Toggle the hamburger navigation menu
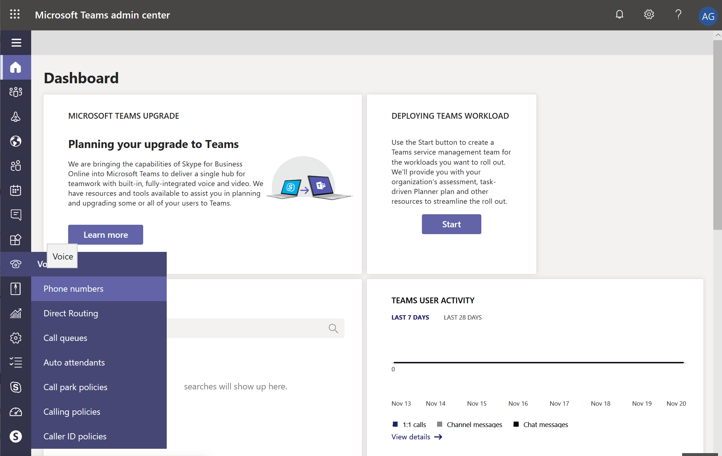Image resolution: width=722 pixels, height=456 pixels. [16, 43]
